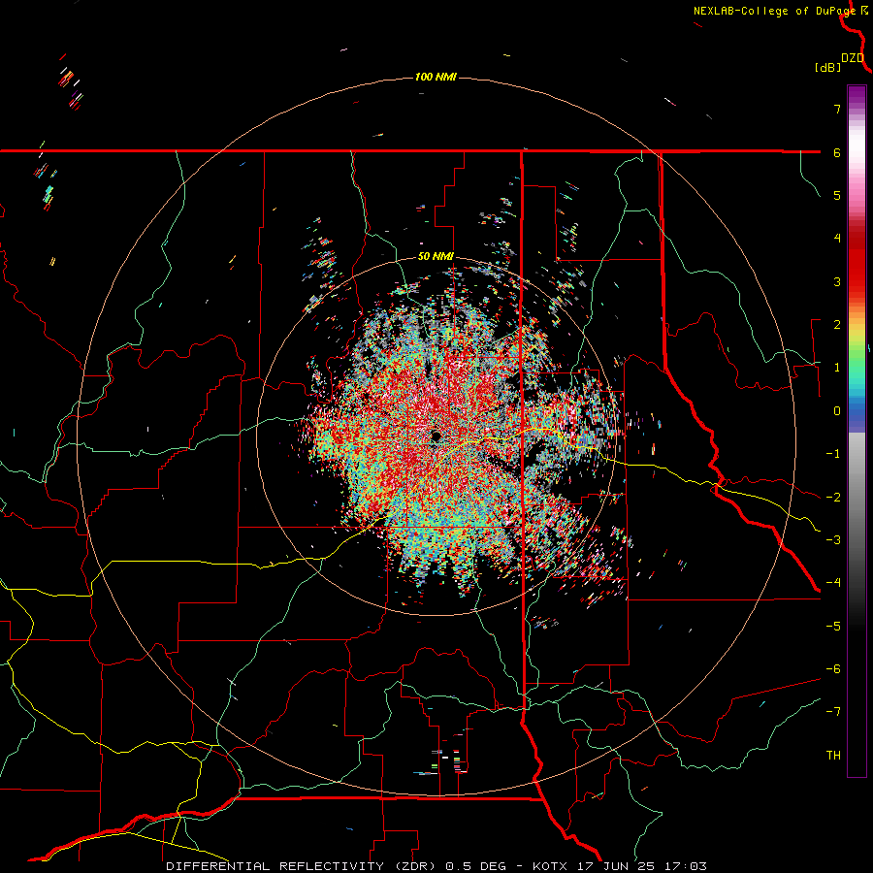
Task: Click the -6 value on color scale
Action: [833, 669]
